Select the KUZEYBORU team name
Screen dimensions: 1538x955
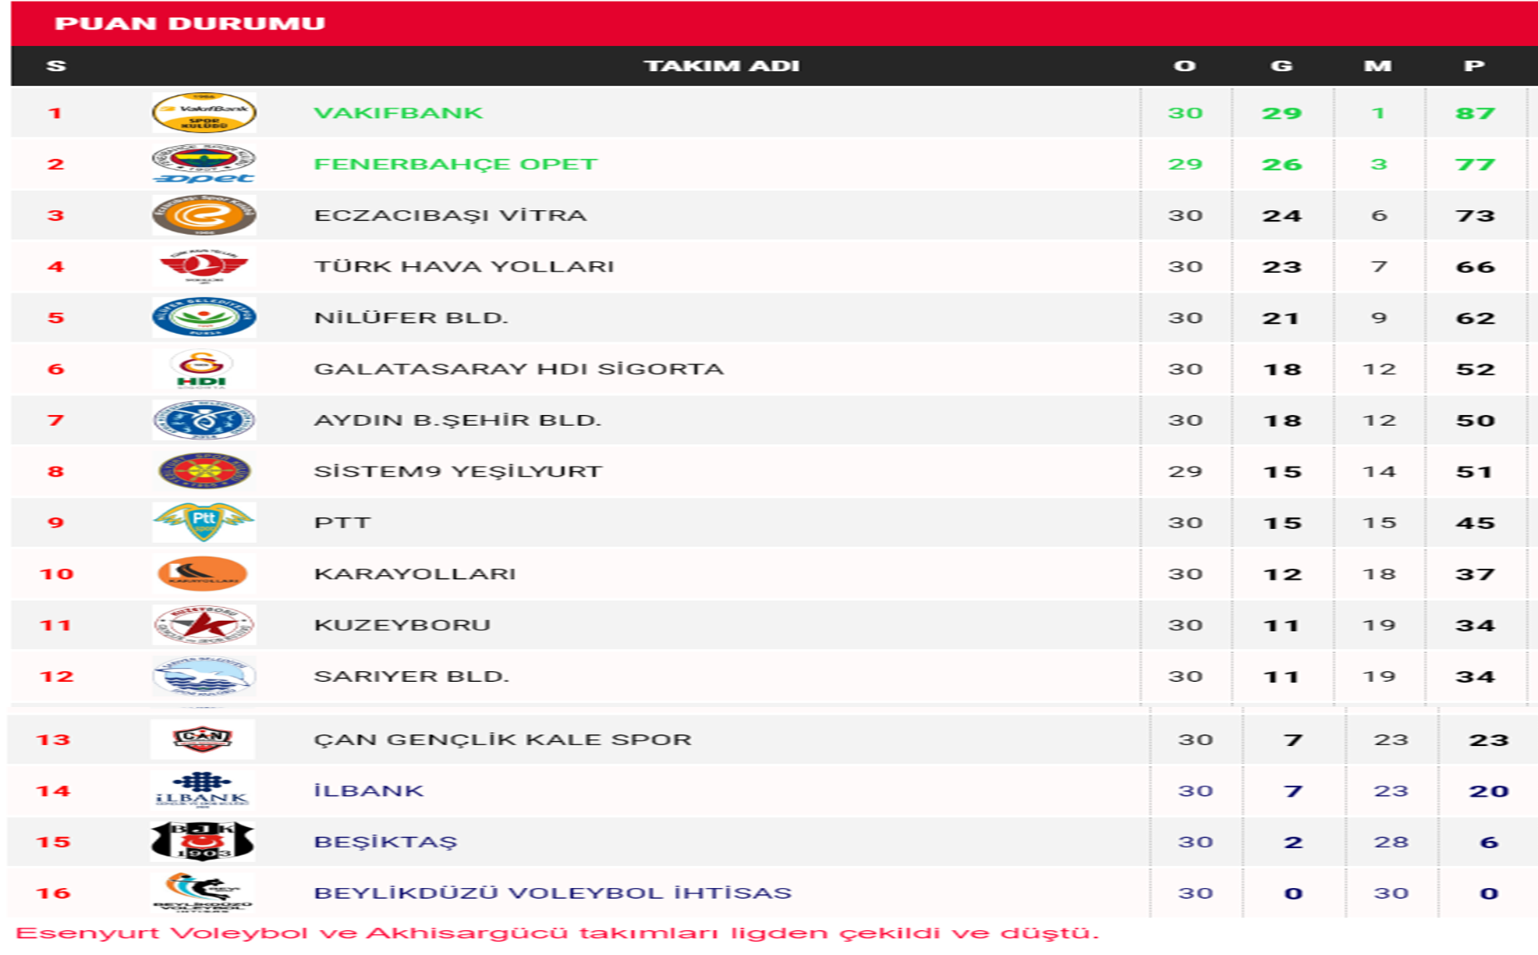(x=402, y=625)
